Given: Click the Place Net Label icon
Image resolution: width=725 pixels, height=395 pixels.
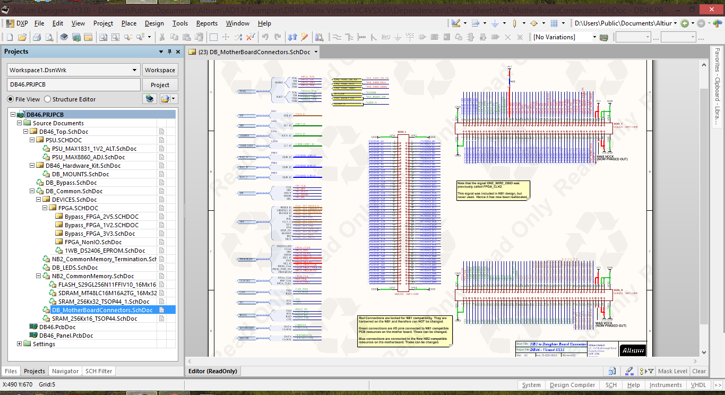Looking at the screenshot, I should pos(385,37).
